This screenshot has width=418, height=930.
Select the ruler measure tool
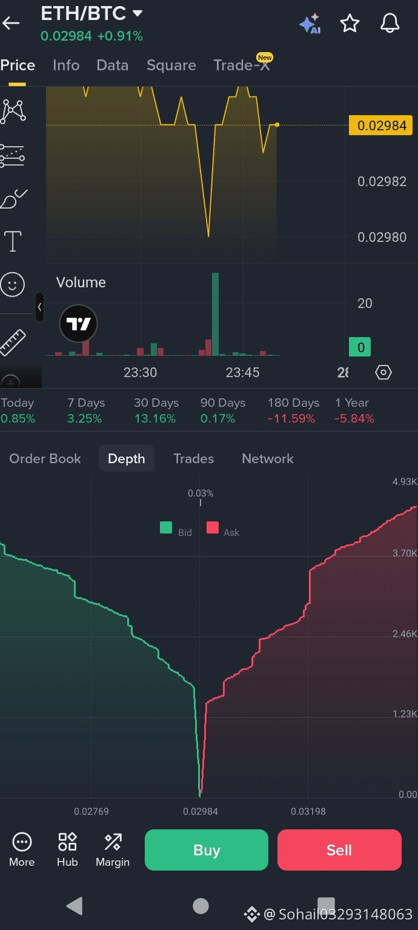coord(13,342)
